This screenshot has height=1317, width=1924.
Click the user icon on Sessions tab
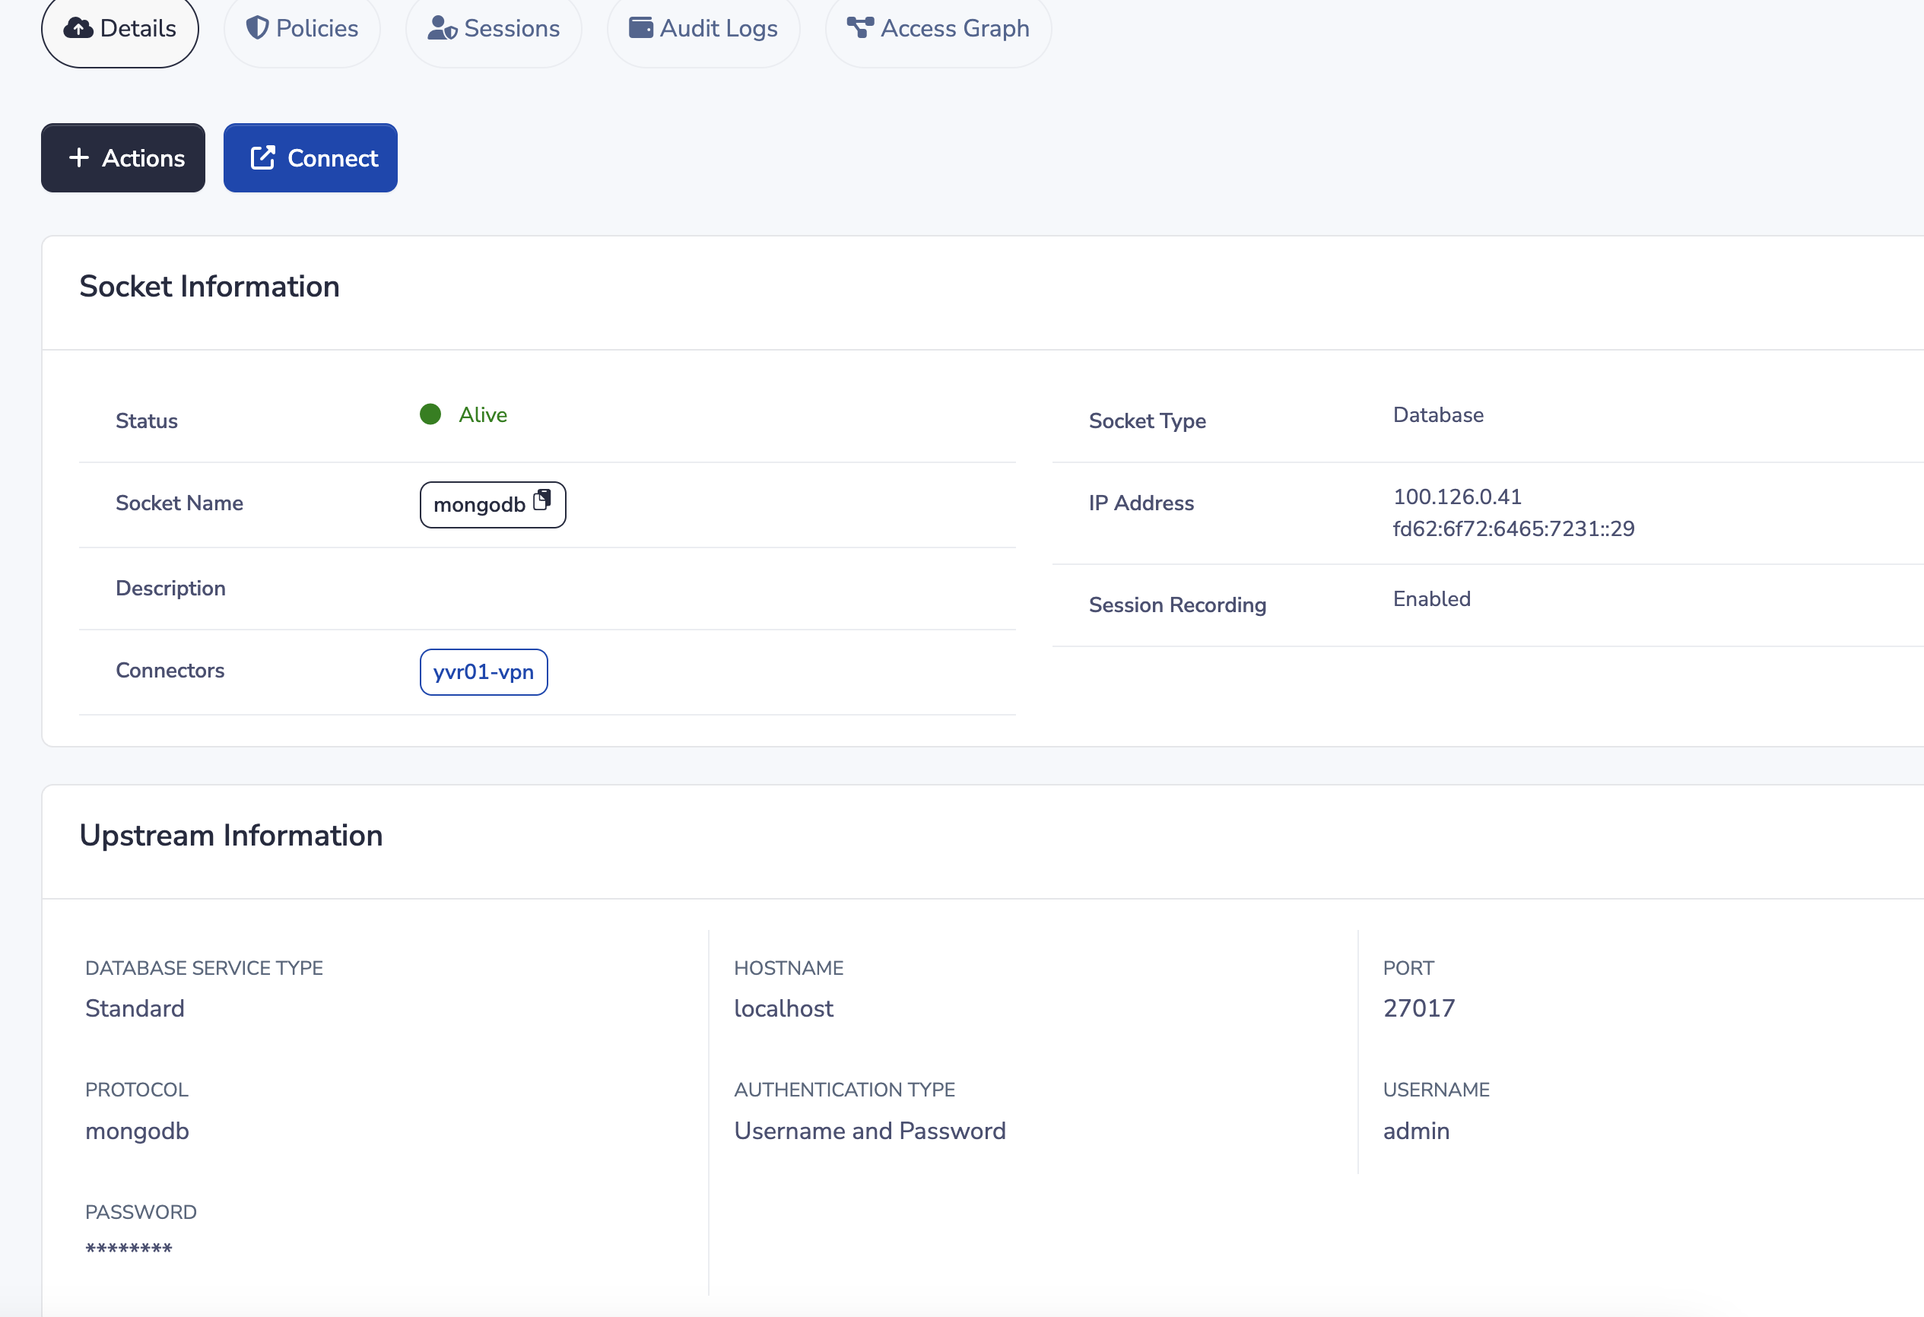tap(442, 28)
